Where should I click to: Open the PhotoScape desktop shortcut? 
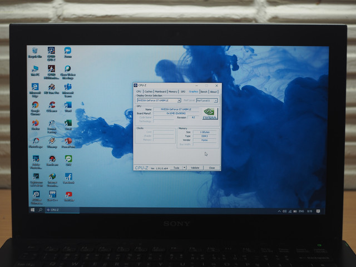pos(36,143)
